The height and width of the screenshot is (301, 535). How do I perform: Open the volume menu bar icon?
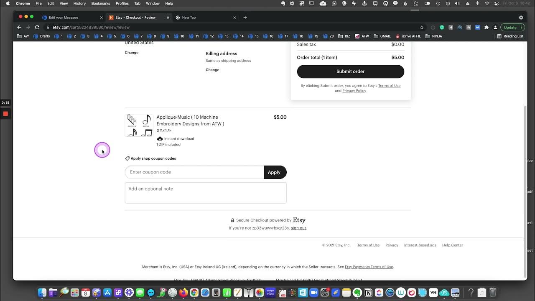pyautogui.click(x=457, y=3)
